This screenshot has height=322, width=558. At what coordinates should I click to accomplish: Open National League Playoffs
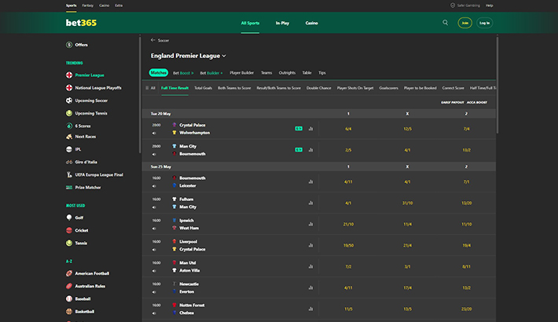tap(94, 88)
